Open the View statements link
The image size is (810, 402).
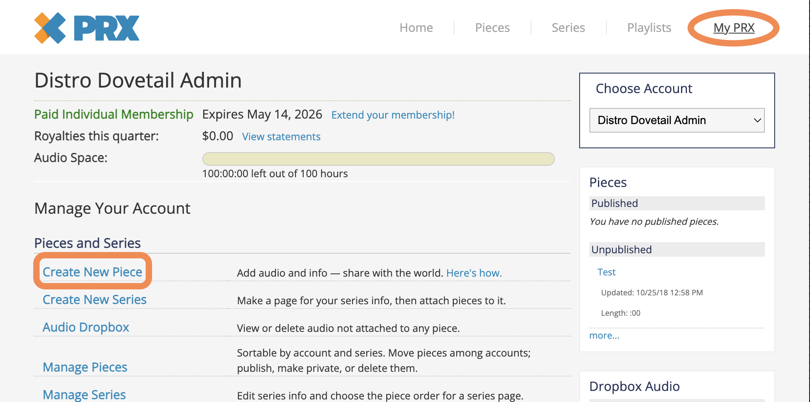[x=281, y=136]
